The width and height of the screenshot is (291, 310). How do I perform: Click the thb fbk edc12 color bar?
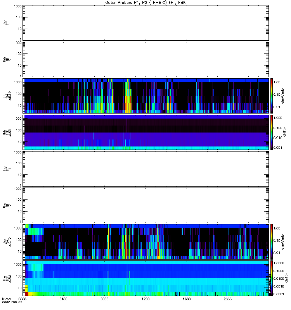pyautogui.click(x=272, y=96)
